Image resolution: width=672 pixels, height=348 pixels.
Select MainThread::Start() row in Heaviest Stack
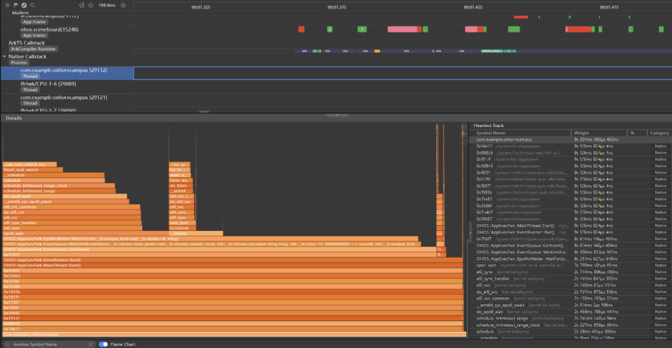click(571, 225)
